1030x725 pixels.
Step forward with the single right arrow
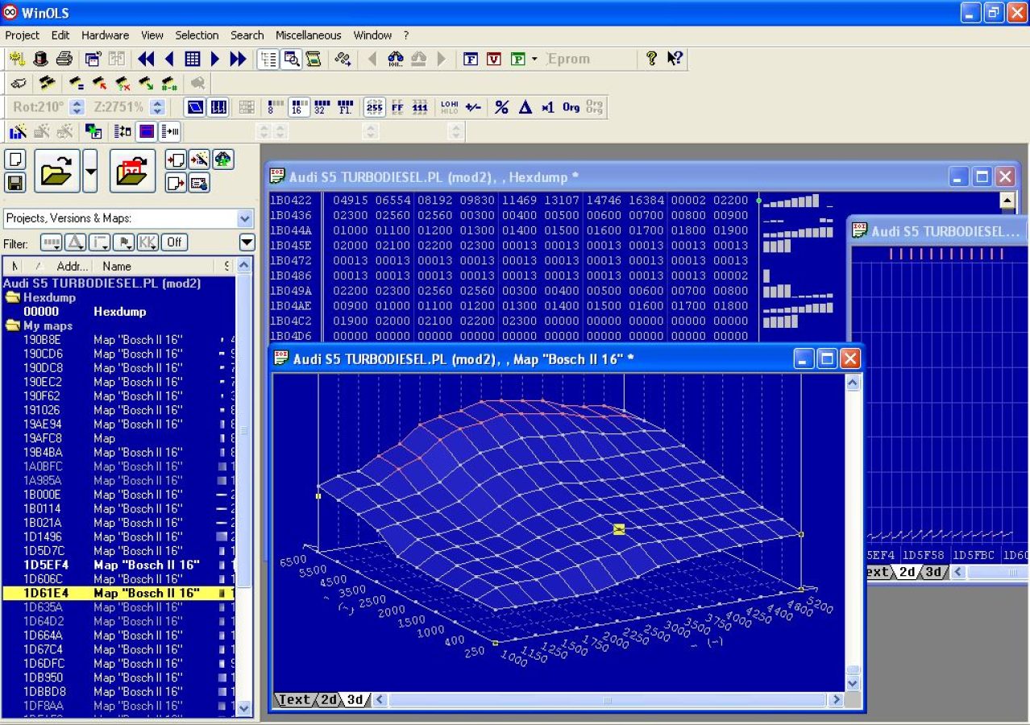point(215,59)
